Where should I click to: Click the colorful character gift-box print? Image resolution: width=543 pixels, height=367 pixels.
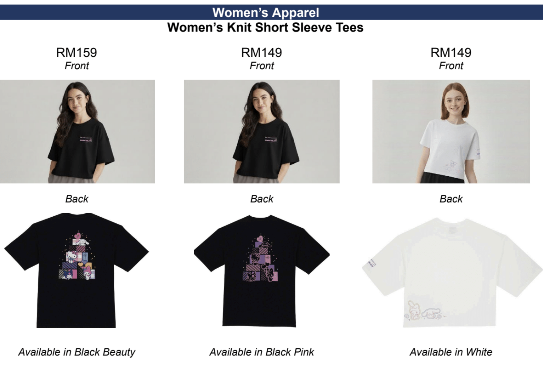(77, 256)
